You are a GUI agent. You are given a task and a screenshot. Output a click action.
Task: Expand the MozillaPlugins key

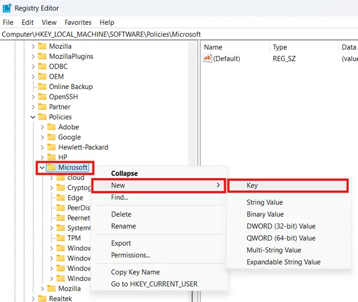pos(33,56)
